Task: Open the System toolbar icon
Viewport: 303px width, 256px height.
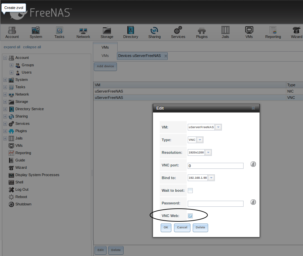Action: (x=36, y=33)
